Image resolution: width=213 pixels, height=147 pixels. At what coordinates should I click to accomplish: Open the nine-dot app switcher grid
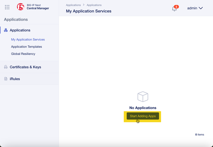(x=7, y=7)
